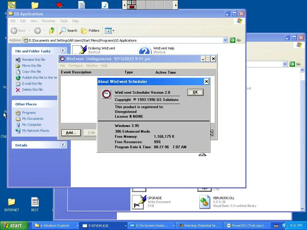Click Go button in the background Explorer window
The width and height of the screenshot is (307, 230).
(x=295, y=64)
